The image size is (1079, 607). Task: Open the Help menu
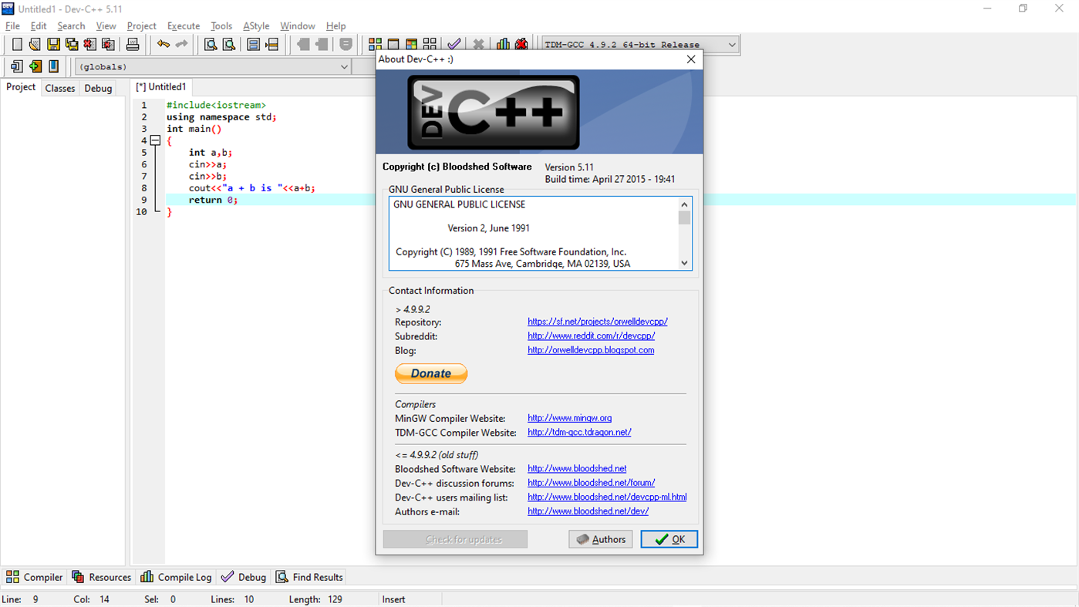[x=336, y=25]
